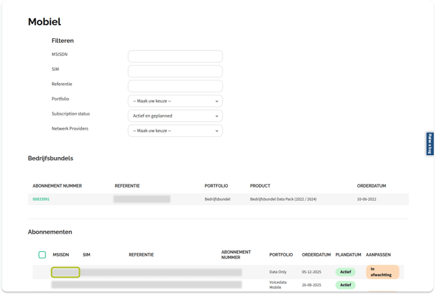Screen dimensions: 435x294
Task: Tick the select-all checkbox in Abonnementen table
Action: 42,255
